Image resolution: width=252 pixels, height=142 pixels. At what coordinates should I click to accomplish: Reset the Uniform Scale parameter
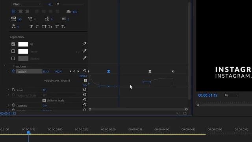(x=84, y=100)
